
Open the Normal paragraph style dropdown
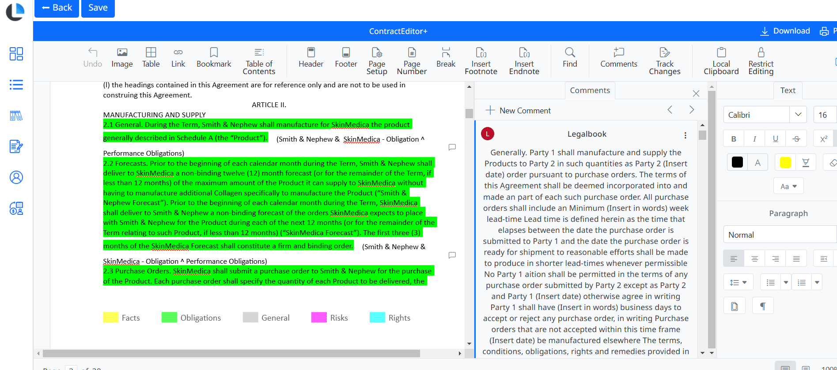tap(780, 235)
